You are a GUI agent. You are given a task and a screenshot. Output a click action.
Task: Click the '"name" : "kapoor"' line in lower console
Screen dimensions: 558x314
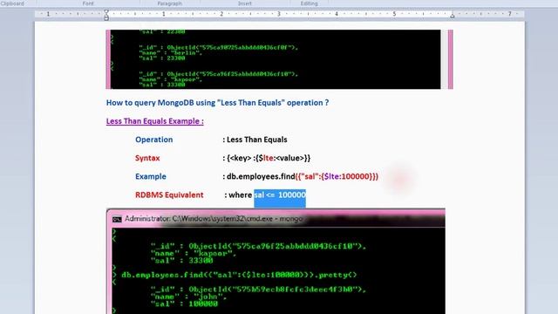click(194, 254)
